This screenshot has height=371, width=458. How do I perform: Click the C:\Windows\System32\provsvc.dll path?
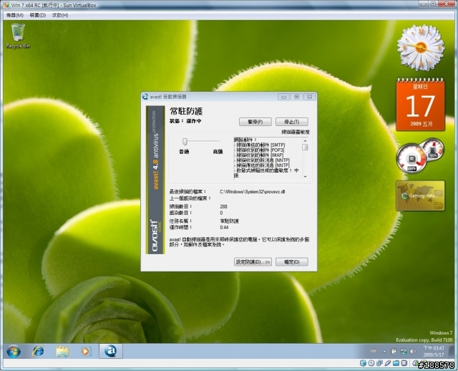pyautogui.click(x=253, y=192)
